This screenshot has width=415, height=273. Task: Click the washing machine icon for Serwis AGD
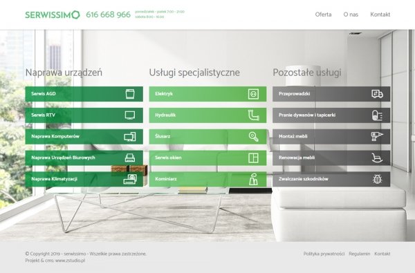(130, 94)
